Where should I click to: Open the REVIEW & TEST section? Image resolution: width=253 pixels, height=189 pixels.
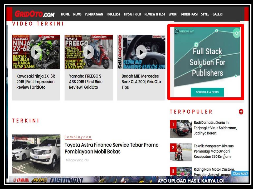pos(155,14)
